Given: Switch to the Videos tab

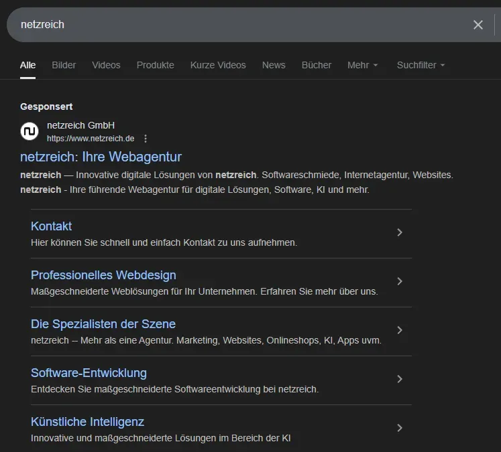Looking at the screenshot, I should pos(106,65).
